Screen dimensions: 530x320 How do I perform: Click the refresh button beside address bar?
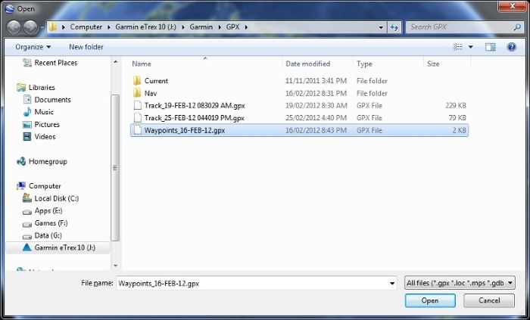394,27
